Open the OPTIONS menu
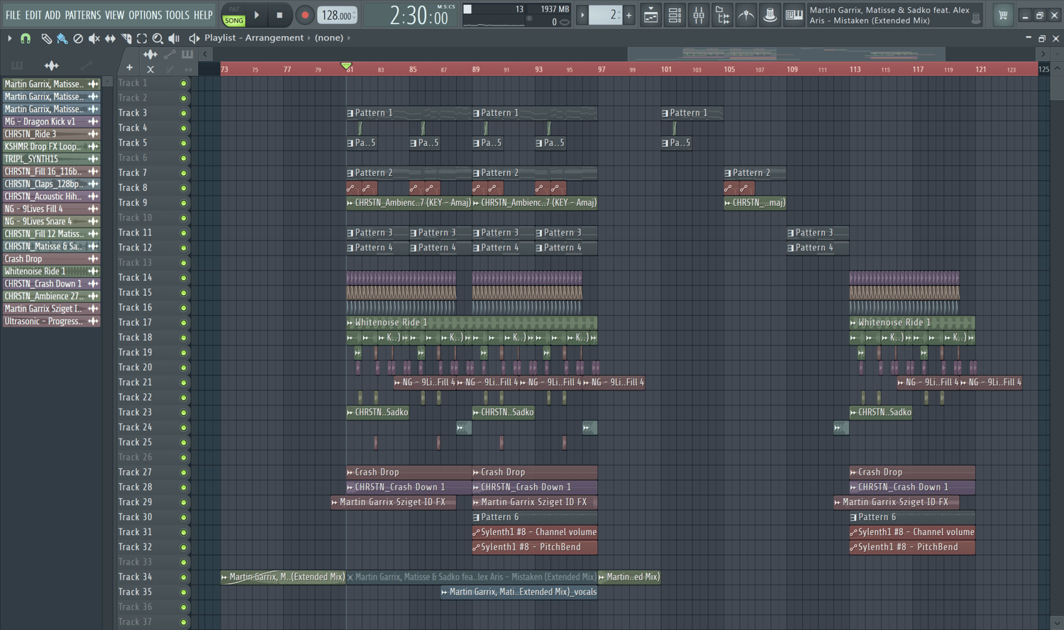Viewport: 1064px width, 630px height. 145,15
